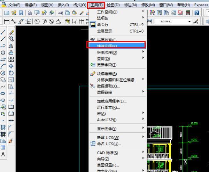This screenshot has width=209, height=172.
Task: Expand the 选项板 submenu
Action: (x=117, y=18)
